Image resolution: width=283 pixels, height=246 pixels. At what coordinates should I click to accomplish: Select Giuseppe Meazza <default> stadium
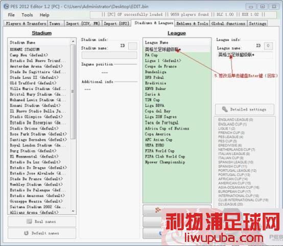[x=39, y=201]
